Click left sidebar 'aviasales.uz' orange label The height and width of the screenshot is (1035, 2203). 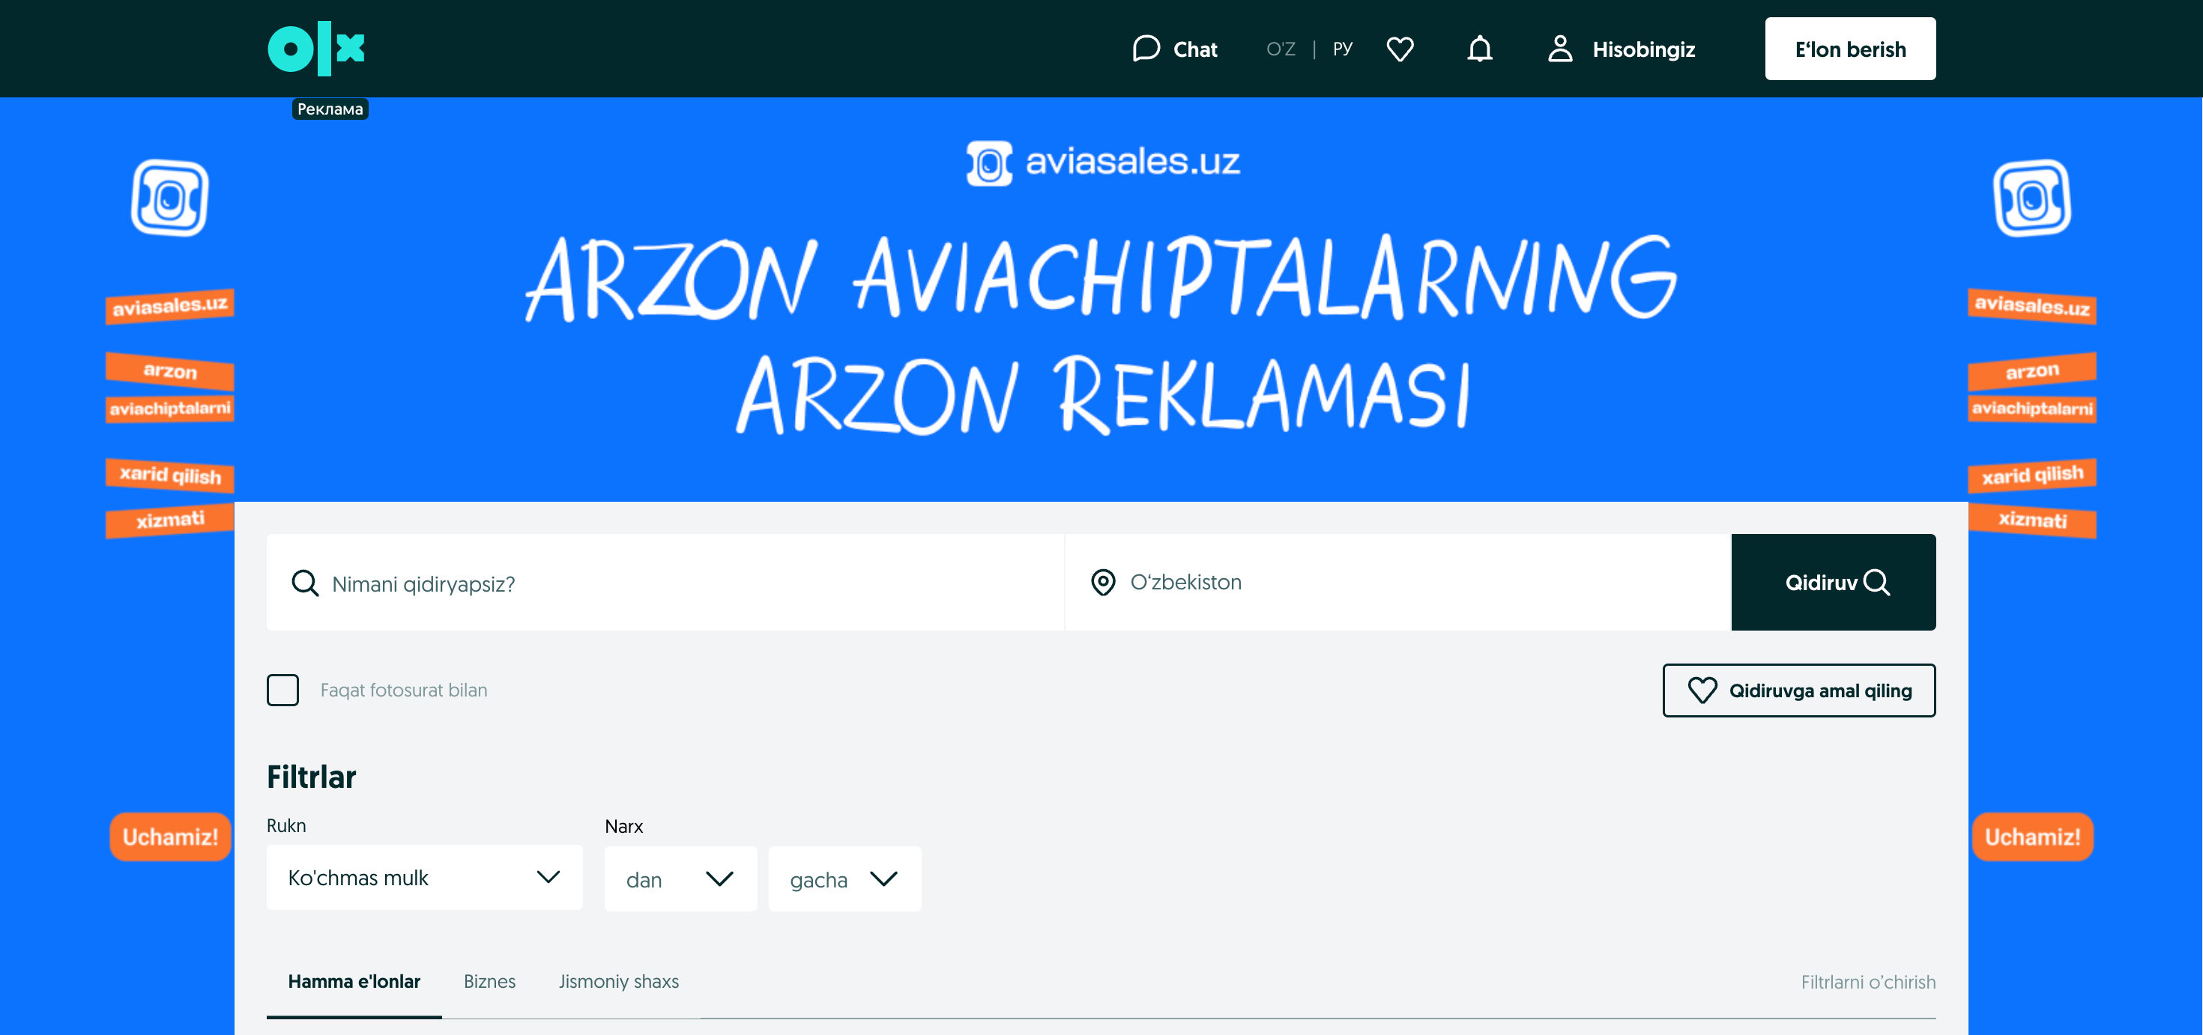pyautogui.click(x=169, y=306)
